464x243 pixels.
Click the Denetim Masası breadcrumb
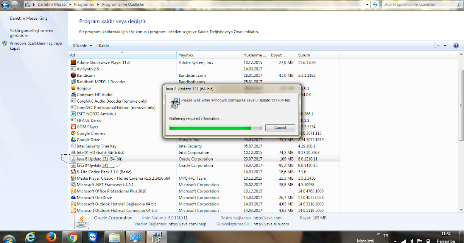click(x=51, y=5)
